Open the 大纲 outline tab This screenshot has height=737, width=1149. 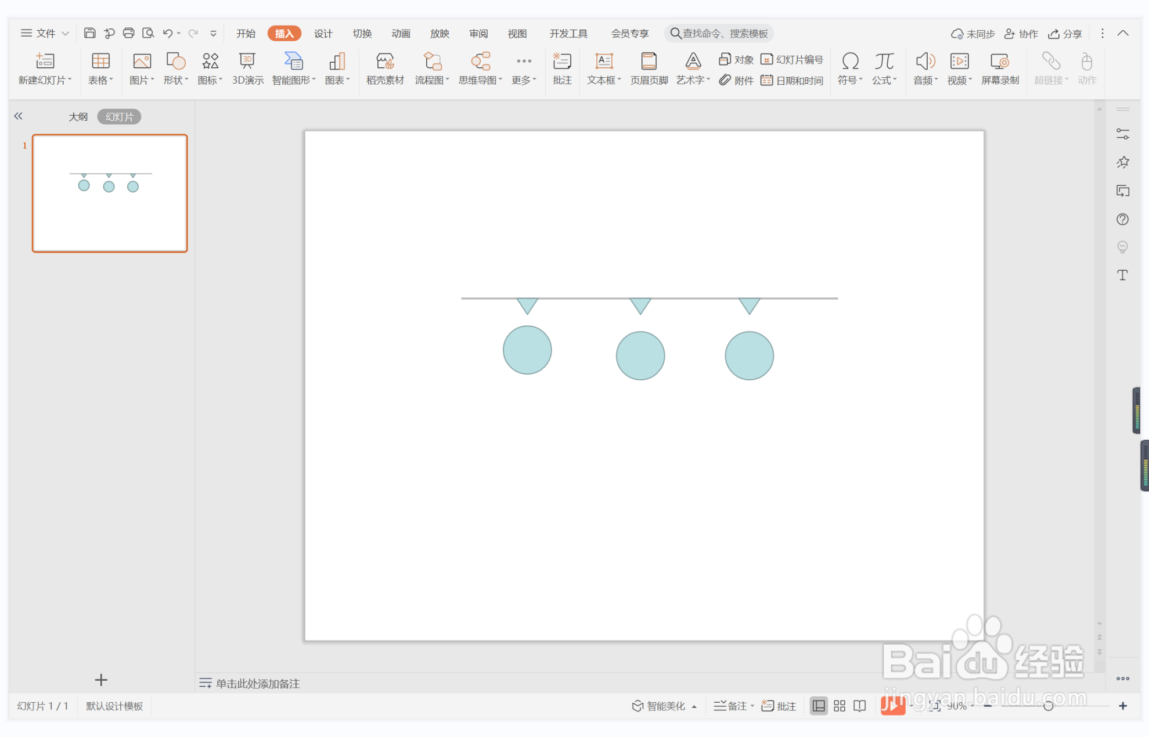coord(78,117)
